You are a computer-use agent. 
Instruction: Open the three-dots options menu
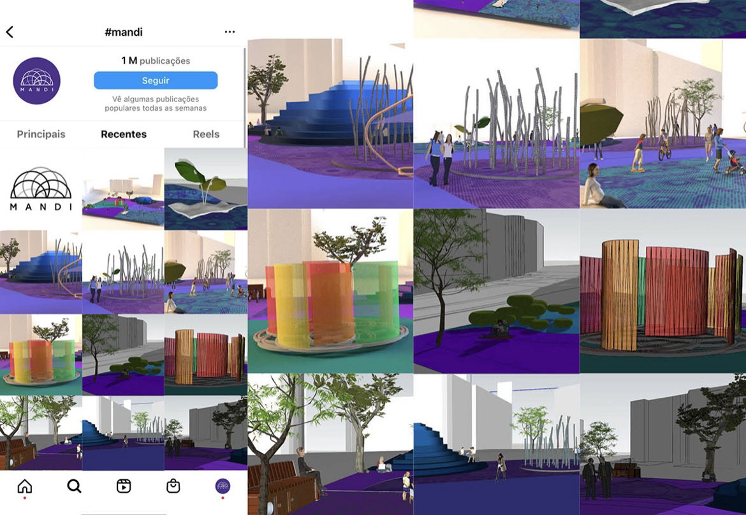pos(230,32)
